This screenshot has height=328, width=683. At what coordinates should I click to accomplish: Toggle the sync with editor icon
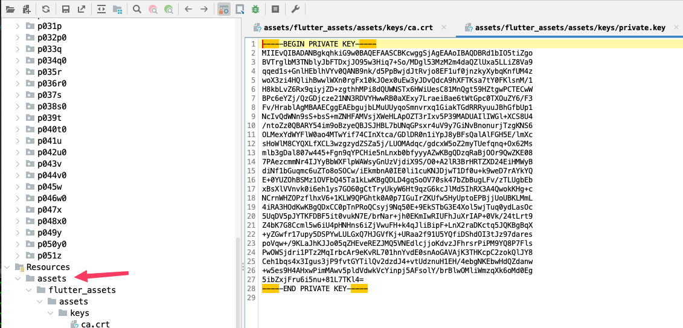tap(101, 9)
